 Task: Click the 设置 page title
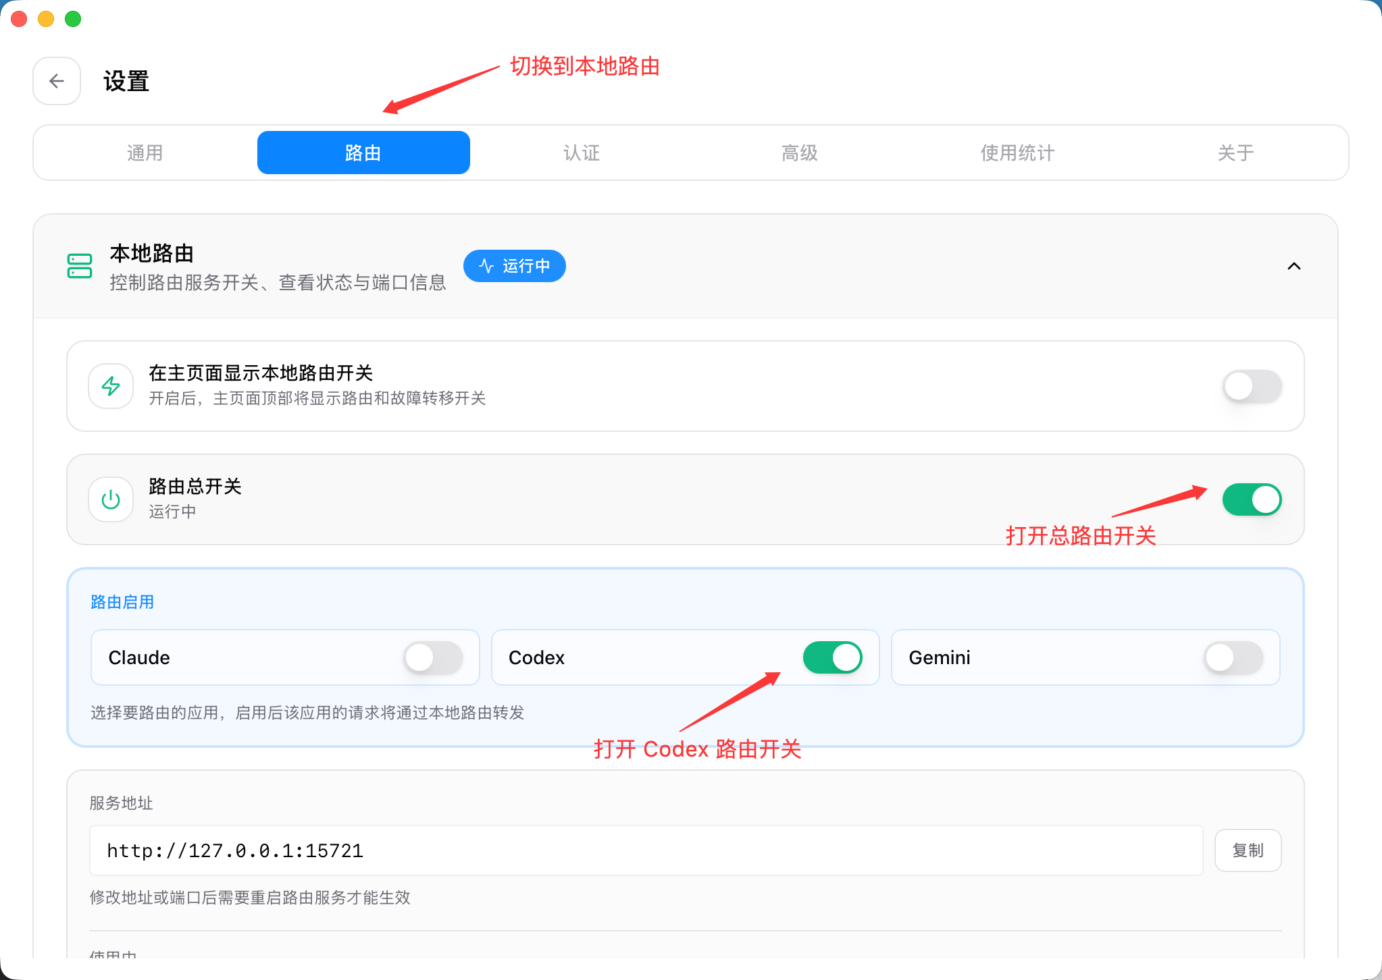click(x=126, y=82)
